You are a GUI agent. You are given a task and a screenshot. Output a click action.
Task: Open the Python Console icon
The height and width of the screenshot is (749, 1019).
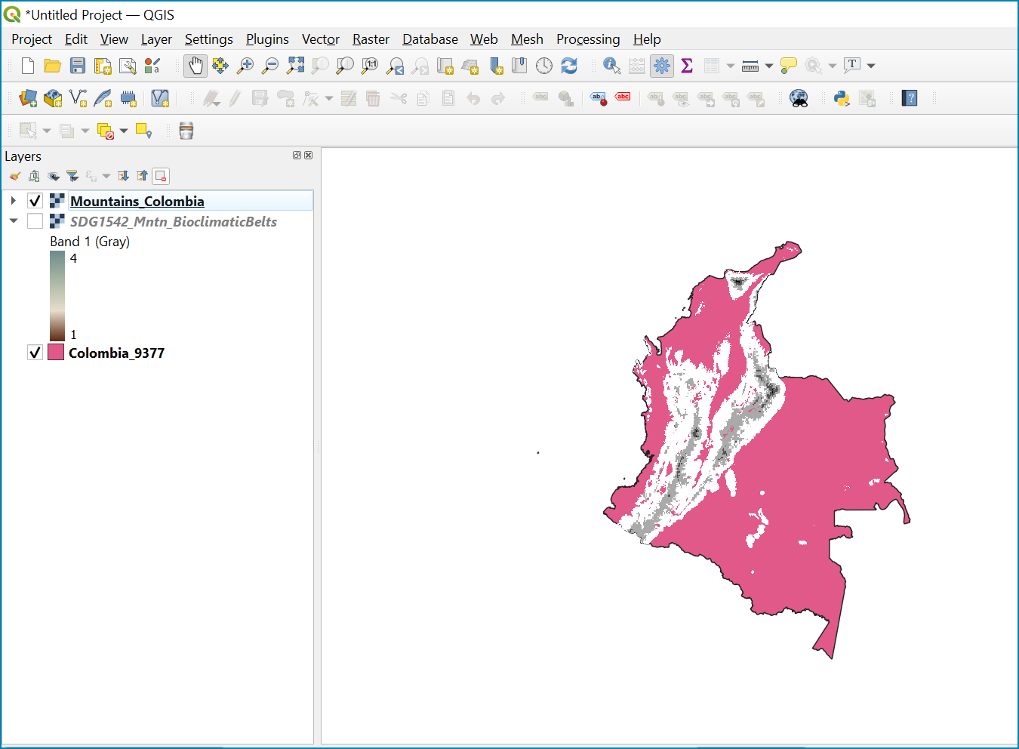click(842, 98)
